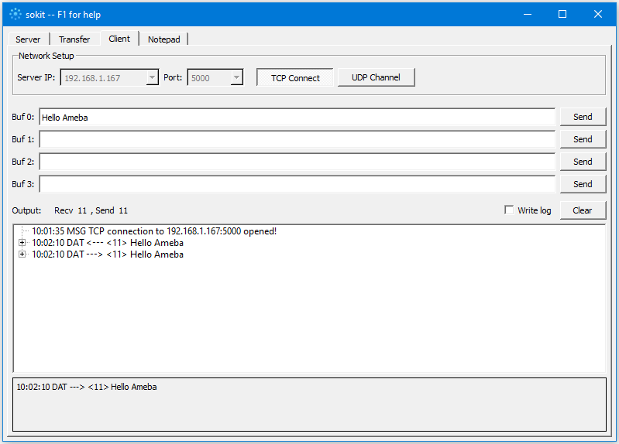This screenshot has height=444, width=619.
Task: Click Send button next to Buf 2
Action: pos(583,162)
